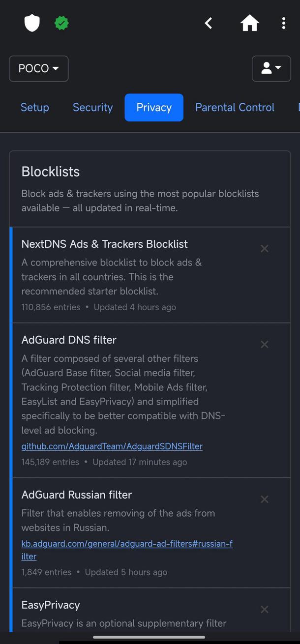This screenshot has height=644, width=300.
Task: Open the AdguardSDNSFilter GitHub link
Action: 112,446
